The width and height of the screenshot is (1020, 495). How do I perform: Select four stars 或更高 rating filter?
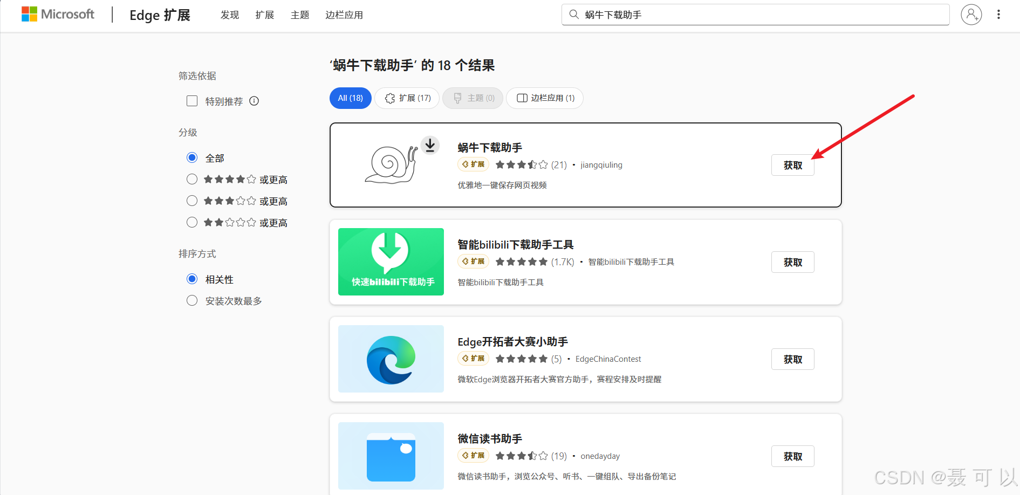click(x=192, y=179)
